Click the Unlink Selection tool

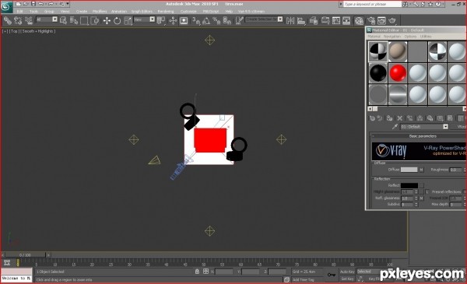[18, 20]
